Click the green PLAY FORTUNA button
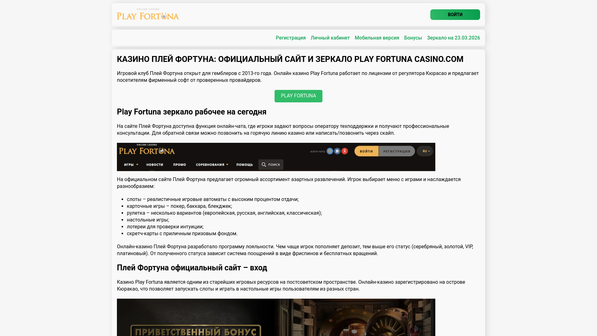Viewport: 597px width, 336px height. tap(298, 96)
